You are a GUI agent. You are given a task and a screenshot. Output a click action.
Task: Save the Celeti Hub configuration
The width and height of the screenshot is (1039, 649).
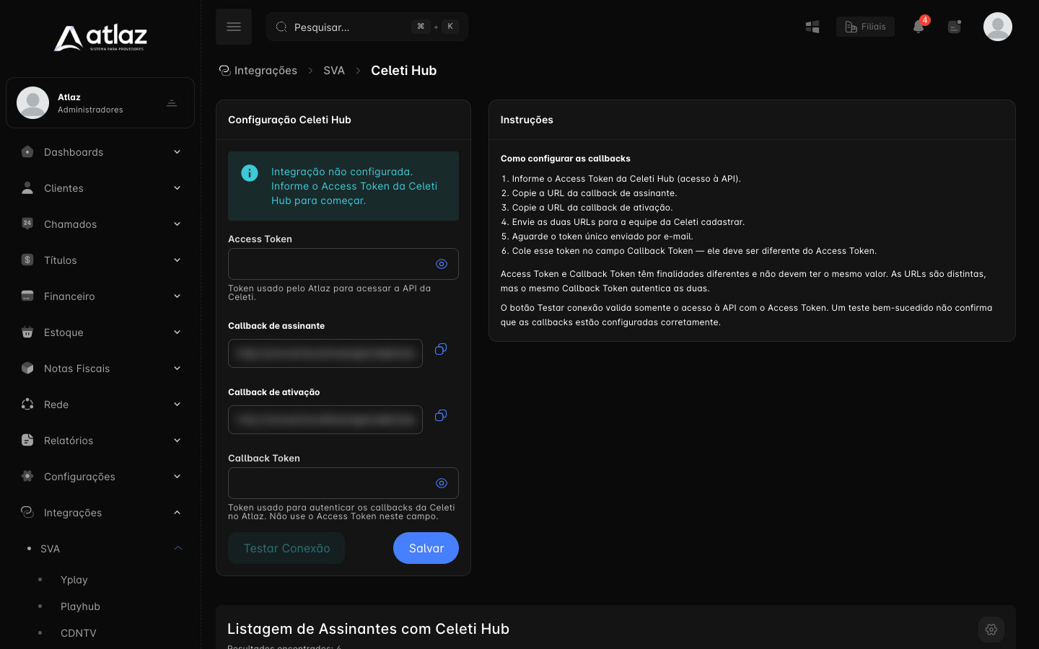pyautogui.click(x=426, y=548)
